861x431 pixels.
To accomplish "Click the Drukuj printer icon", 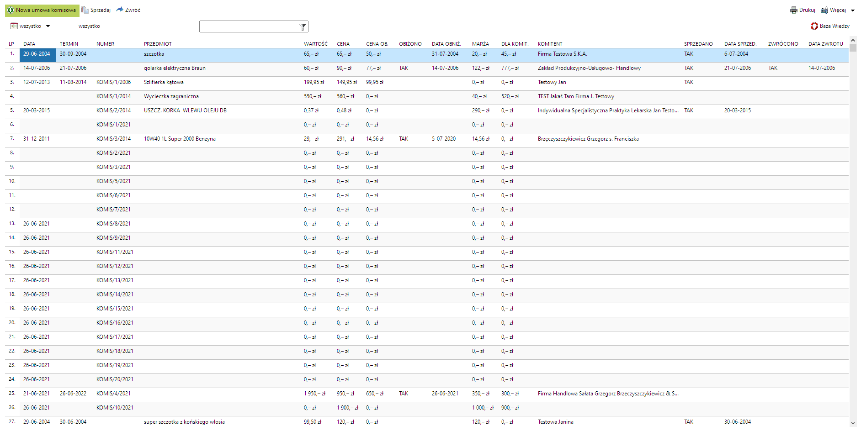I will click(x=794, y=10).
